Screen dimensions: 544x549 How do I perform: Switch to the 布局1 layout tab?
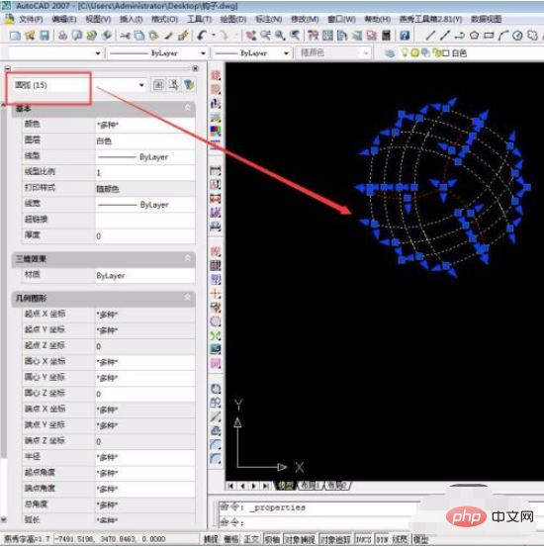point(310,486)
